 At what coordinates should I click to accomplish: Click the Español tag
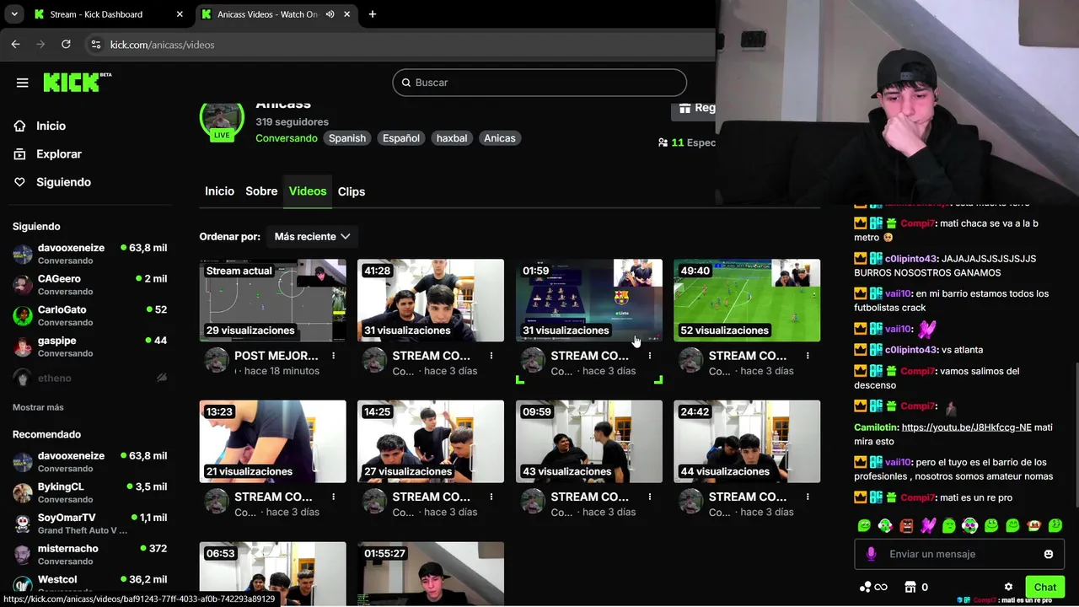pos(401,138)
